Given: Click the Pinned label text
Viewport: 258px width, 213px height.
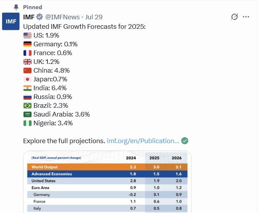Looking at the screenshot, I should tap(32, 7).
